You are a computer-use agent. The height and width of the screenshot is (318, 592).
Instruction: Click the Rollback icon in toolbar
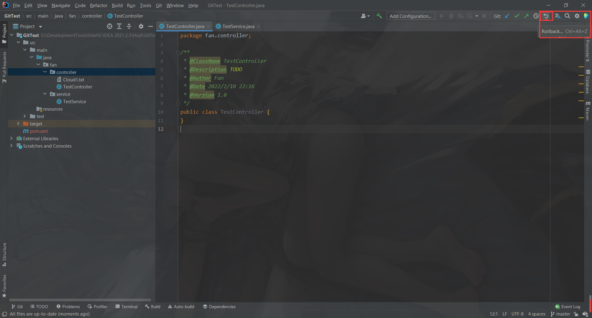[546, 16]
